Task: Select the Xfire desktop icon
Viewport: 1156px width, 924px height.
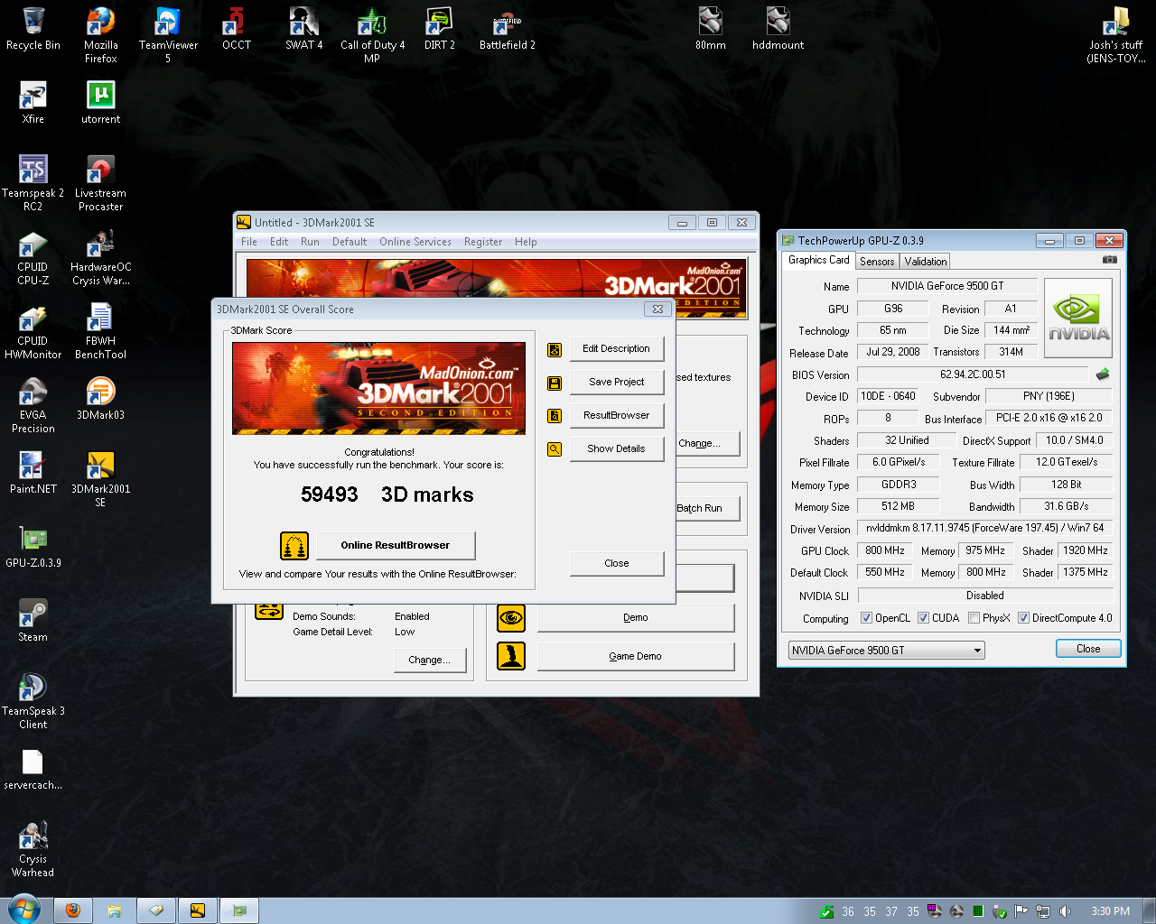Action: 33,103
